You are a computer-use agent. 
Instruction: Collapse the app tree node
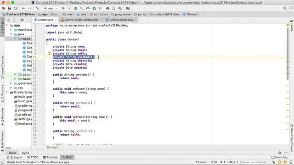(7, 25)
